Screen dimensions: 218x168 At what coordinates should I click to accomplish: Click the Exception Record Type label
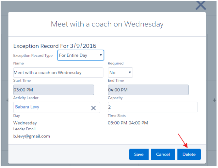pos(33,56)
